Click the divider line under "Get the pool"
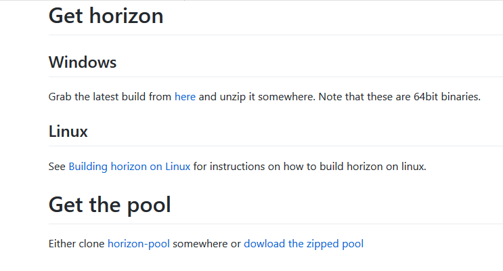503x271 pixels. 276,224
